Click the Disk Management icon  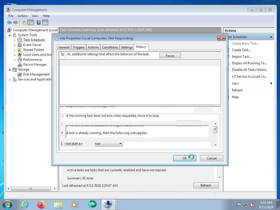[x=20, y=74]
